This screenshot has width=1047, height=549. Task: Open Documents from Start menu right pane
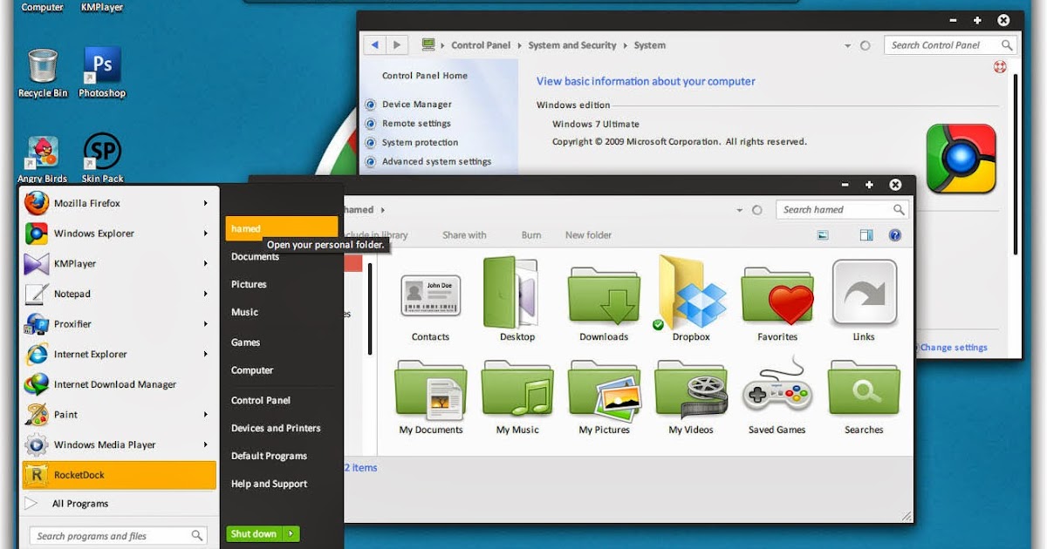point(255,257)
